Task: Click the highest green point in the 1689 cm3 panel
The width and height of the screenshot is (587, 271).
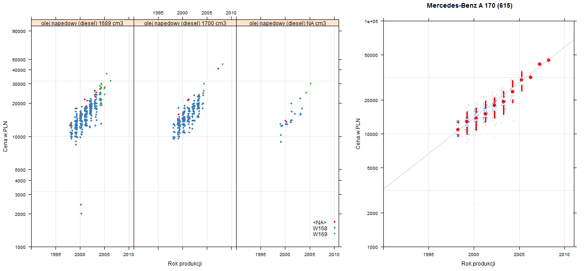Action: (107, 74)
